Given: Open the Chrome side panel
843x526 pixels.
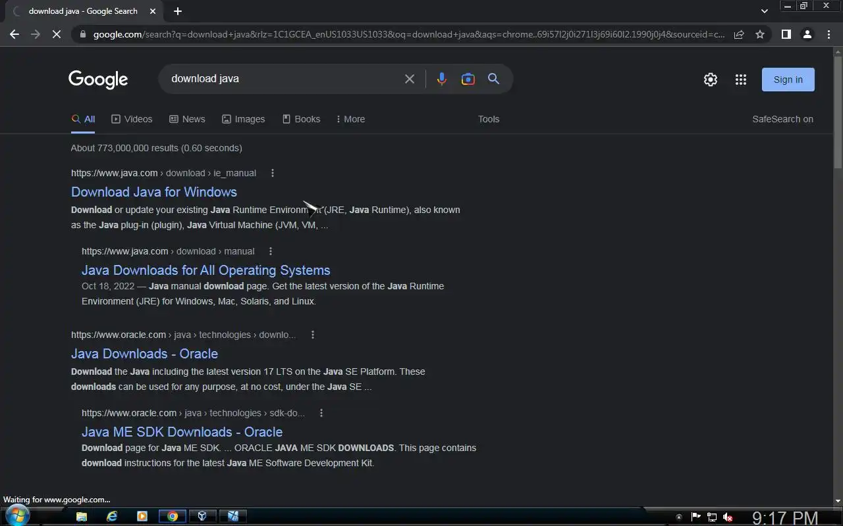Looking at the screenshot, I should point(786,34).
